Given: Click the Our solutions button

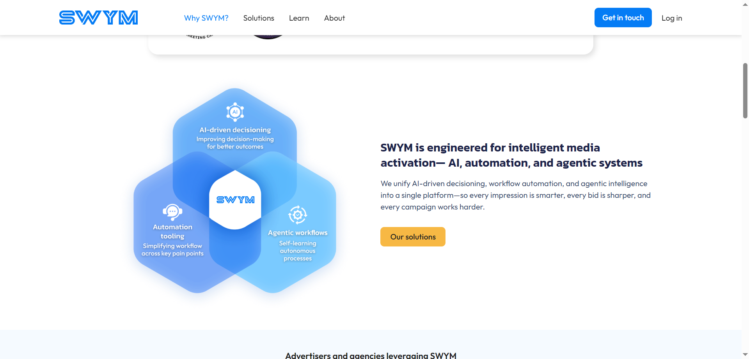Looking at the screenshot, I should (x=412, y=236).
